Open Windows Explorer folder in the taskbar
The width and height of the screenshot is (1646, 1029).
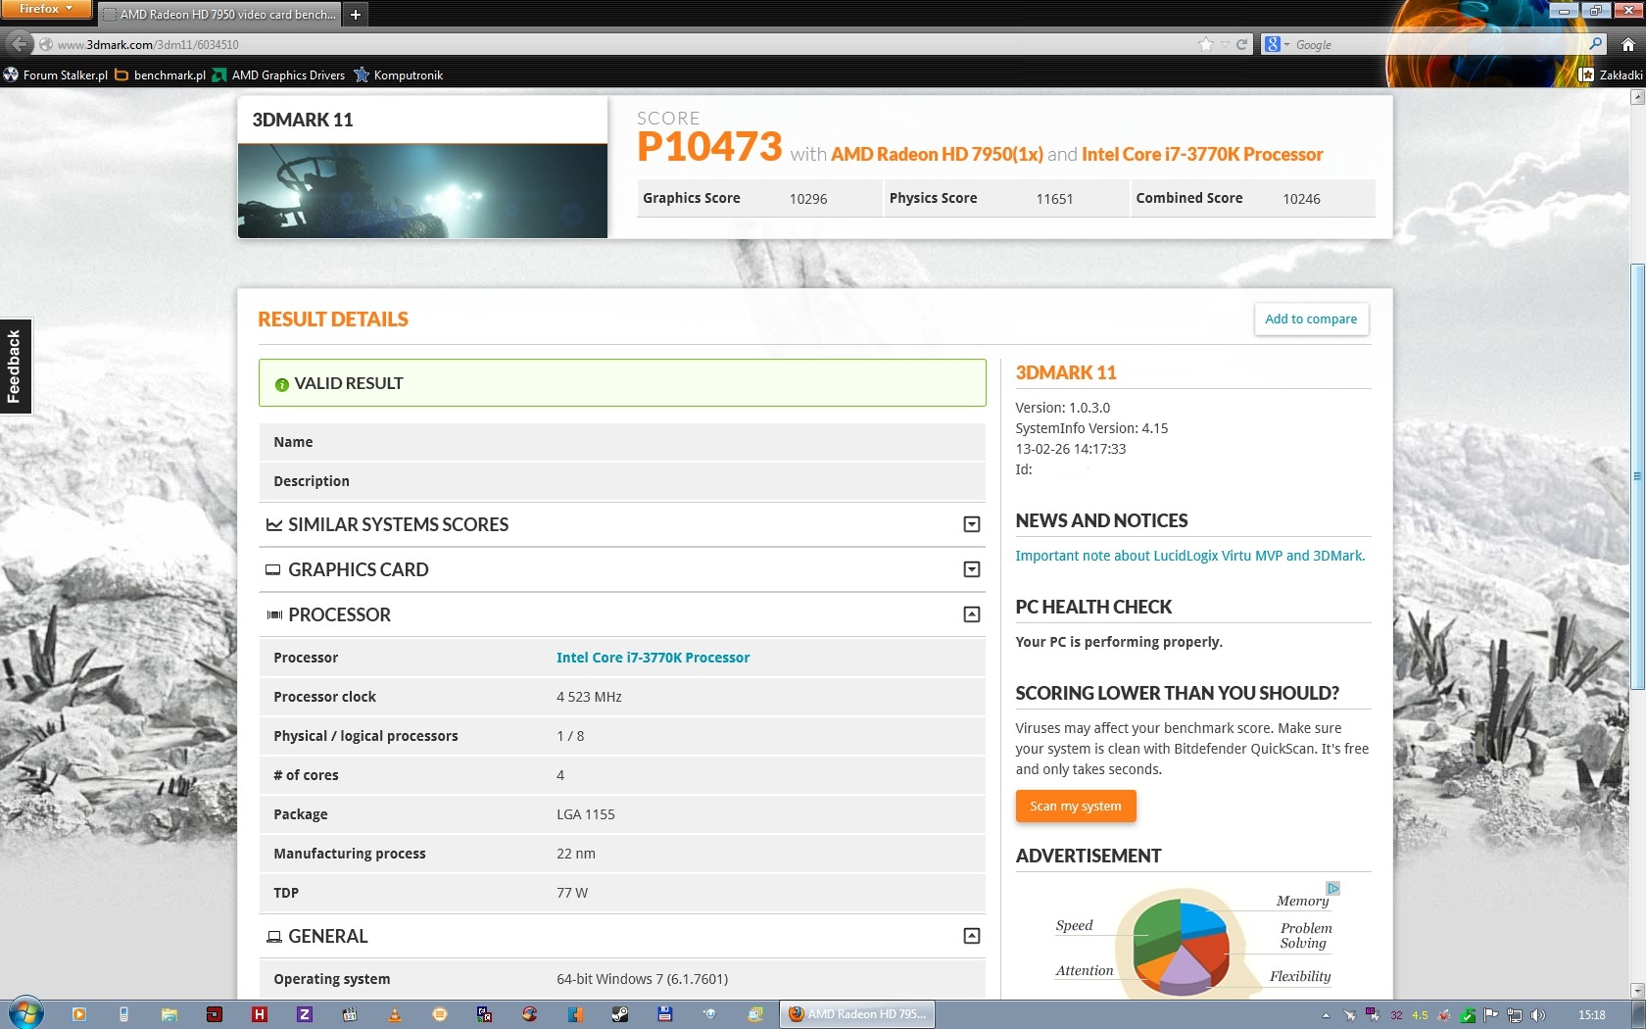click(169, 1014)
